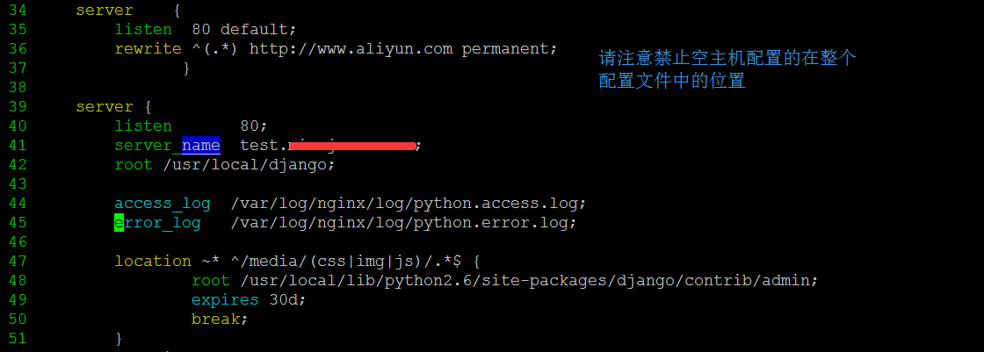Click the closing brace on line 51

[x=119, y=338]
